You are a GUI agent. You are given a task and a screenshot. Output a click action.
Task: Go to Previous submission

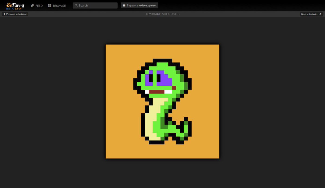(15, 14)
